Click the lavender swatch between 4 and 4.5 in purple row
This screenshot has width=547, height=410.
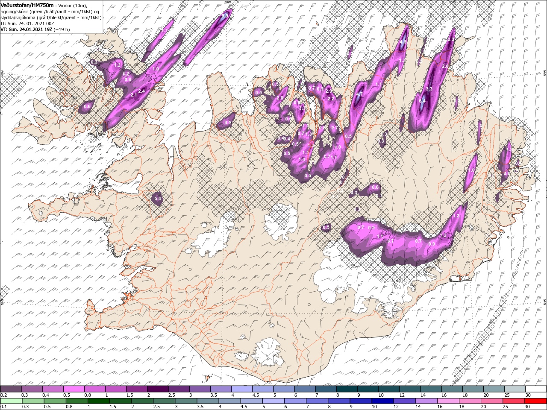pyautogui.click(x=241, y=389)
